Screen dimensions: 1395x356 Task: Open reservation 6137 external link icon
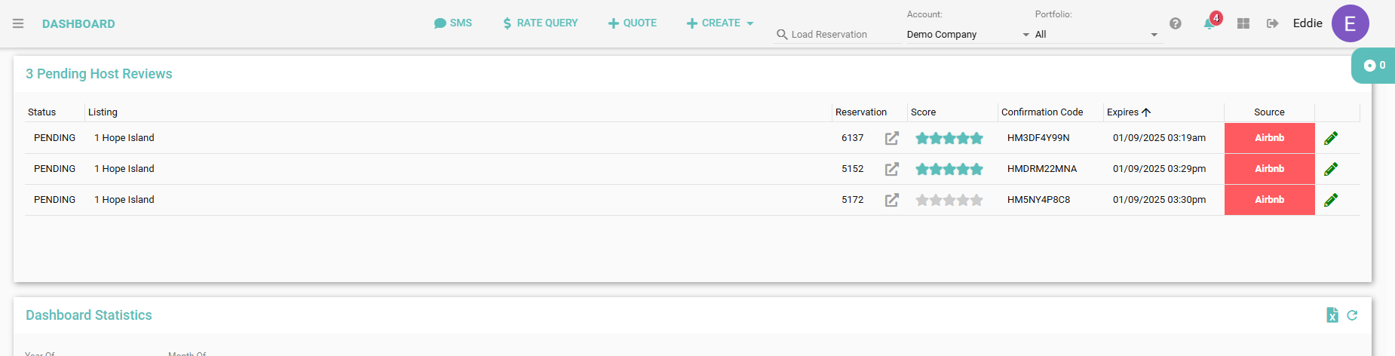(891, 138)
